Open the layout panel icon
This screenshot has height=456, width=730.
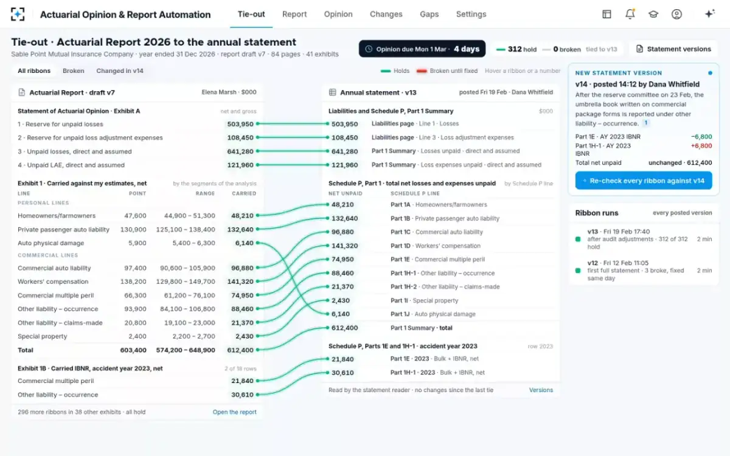point(607,14)
